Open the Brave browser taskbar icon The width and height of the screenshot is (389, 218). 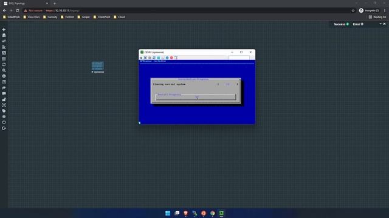tap(186, 213)
